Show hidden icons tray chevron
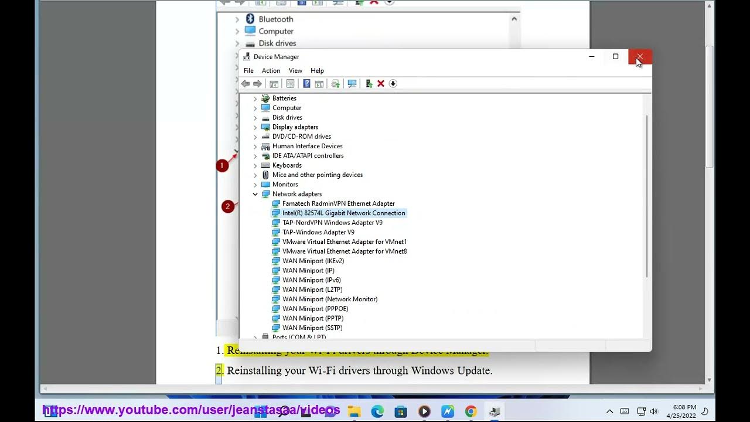Screen dimensions: 750x422 pos(609,411)
